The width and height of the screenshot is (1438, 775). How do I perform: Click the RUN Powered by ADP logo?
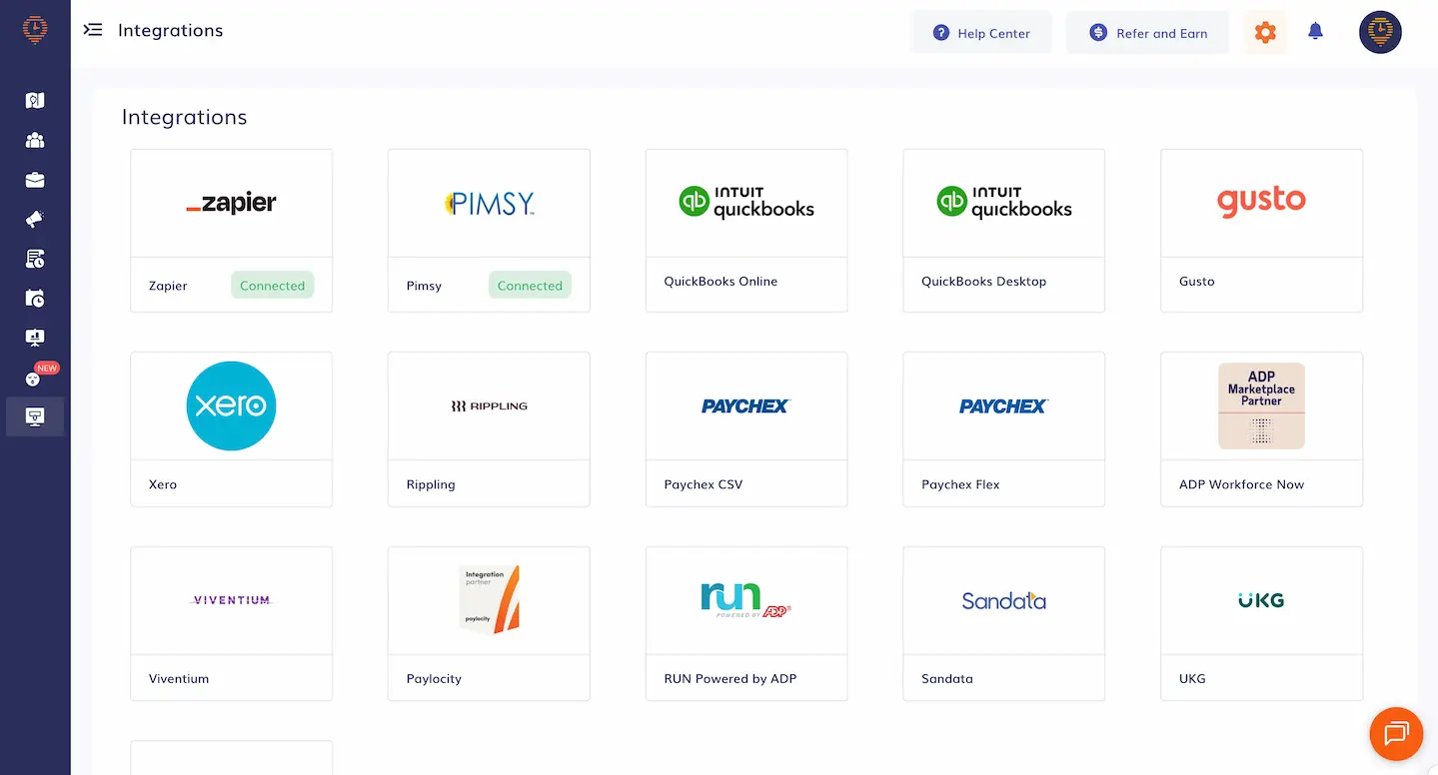point(746,600)
